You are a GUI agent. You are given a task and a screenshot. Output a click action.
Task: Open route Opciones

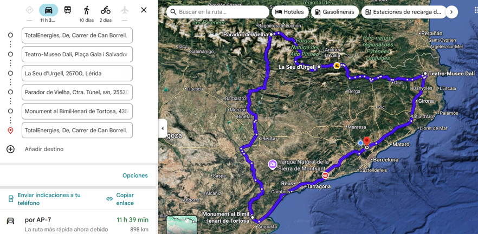click(135, 175)
